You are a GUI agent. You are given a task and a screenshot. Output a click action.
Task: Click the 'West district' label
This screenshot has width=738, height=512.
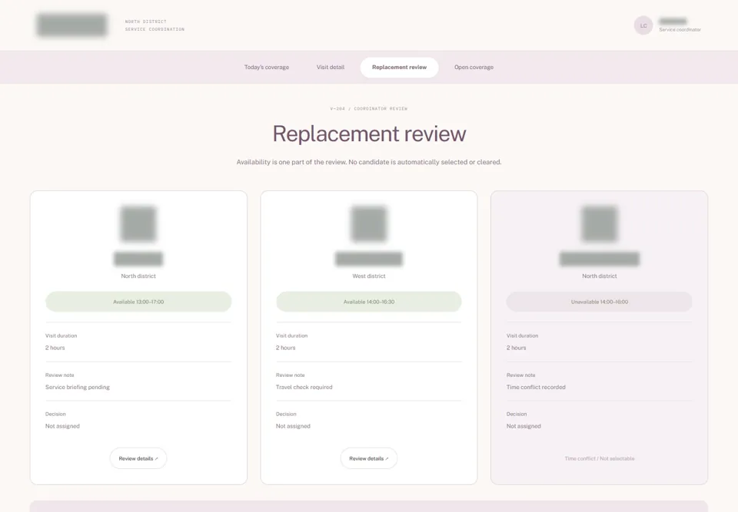pos(368,276)
